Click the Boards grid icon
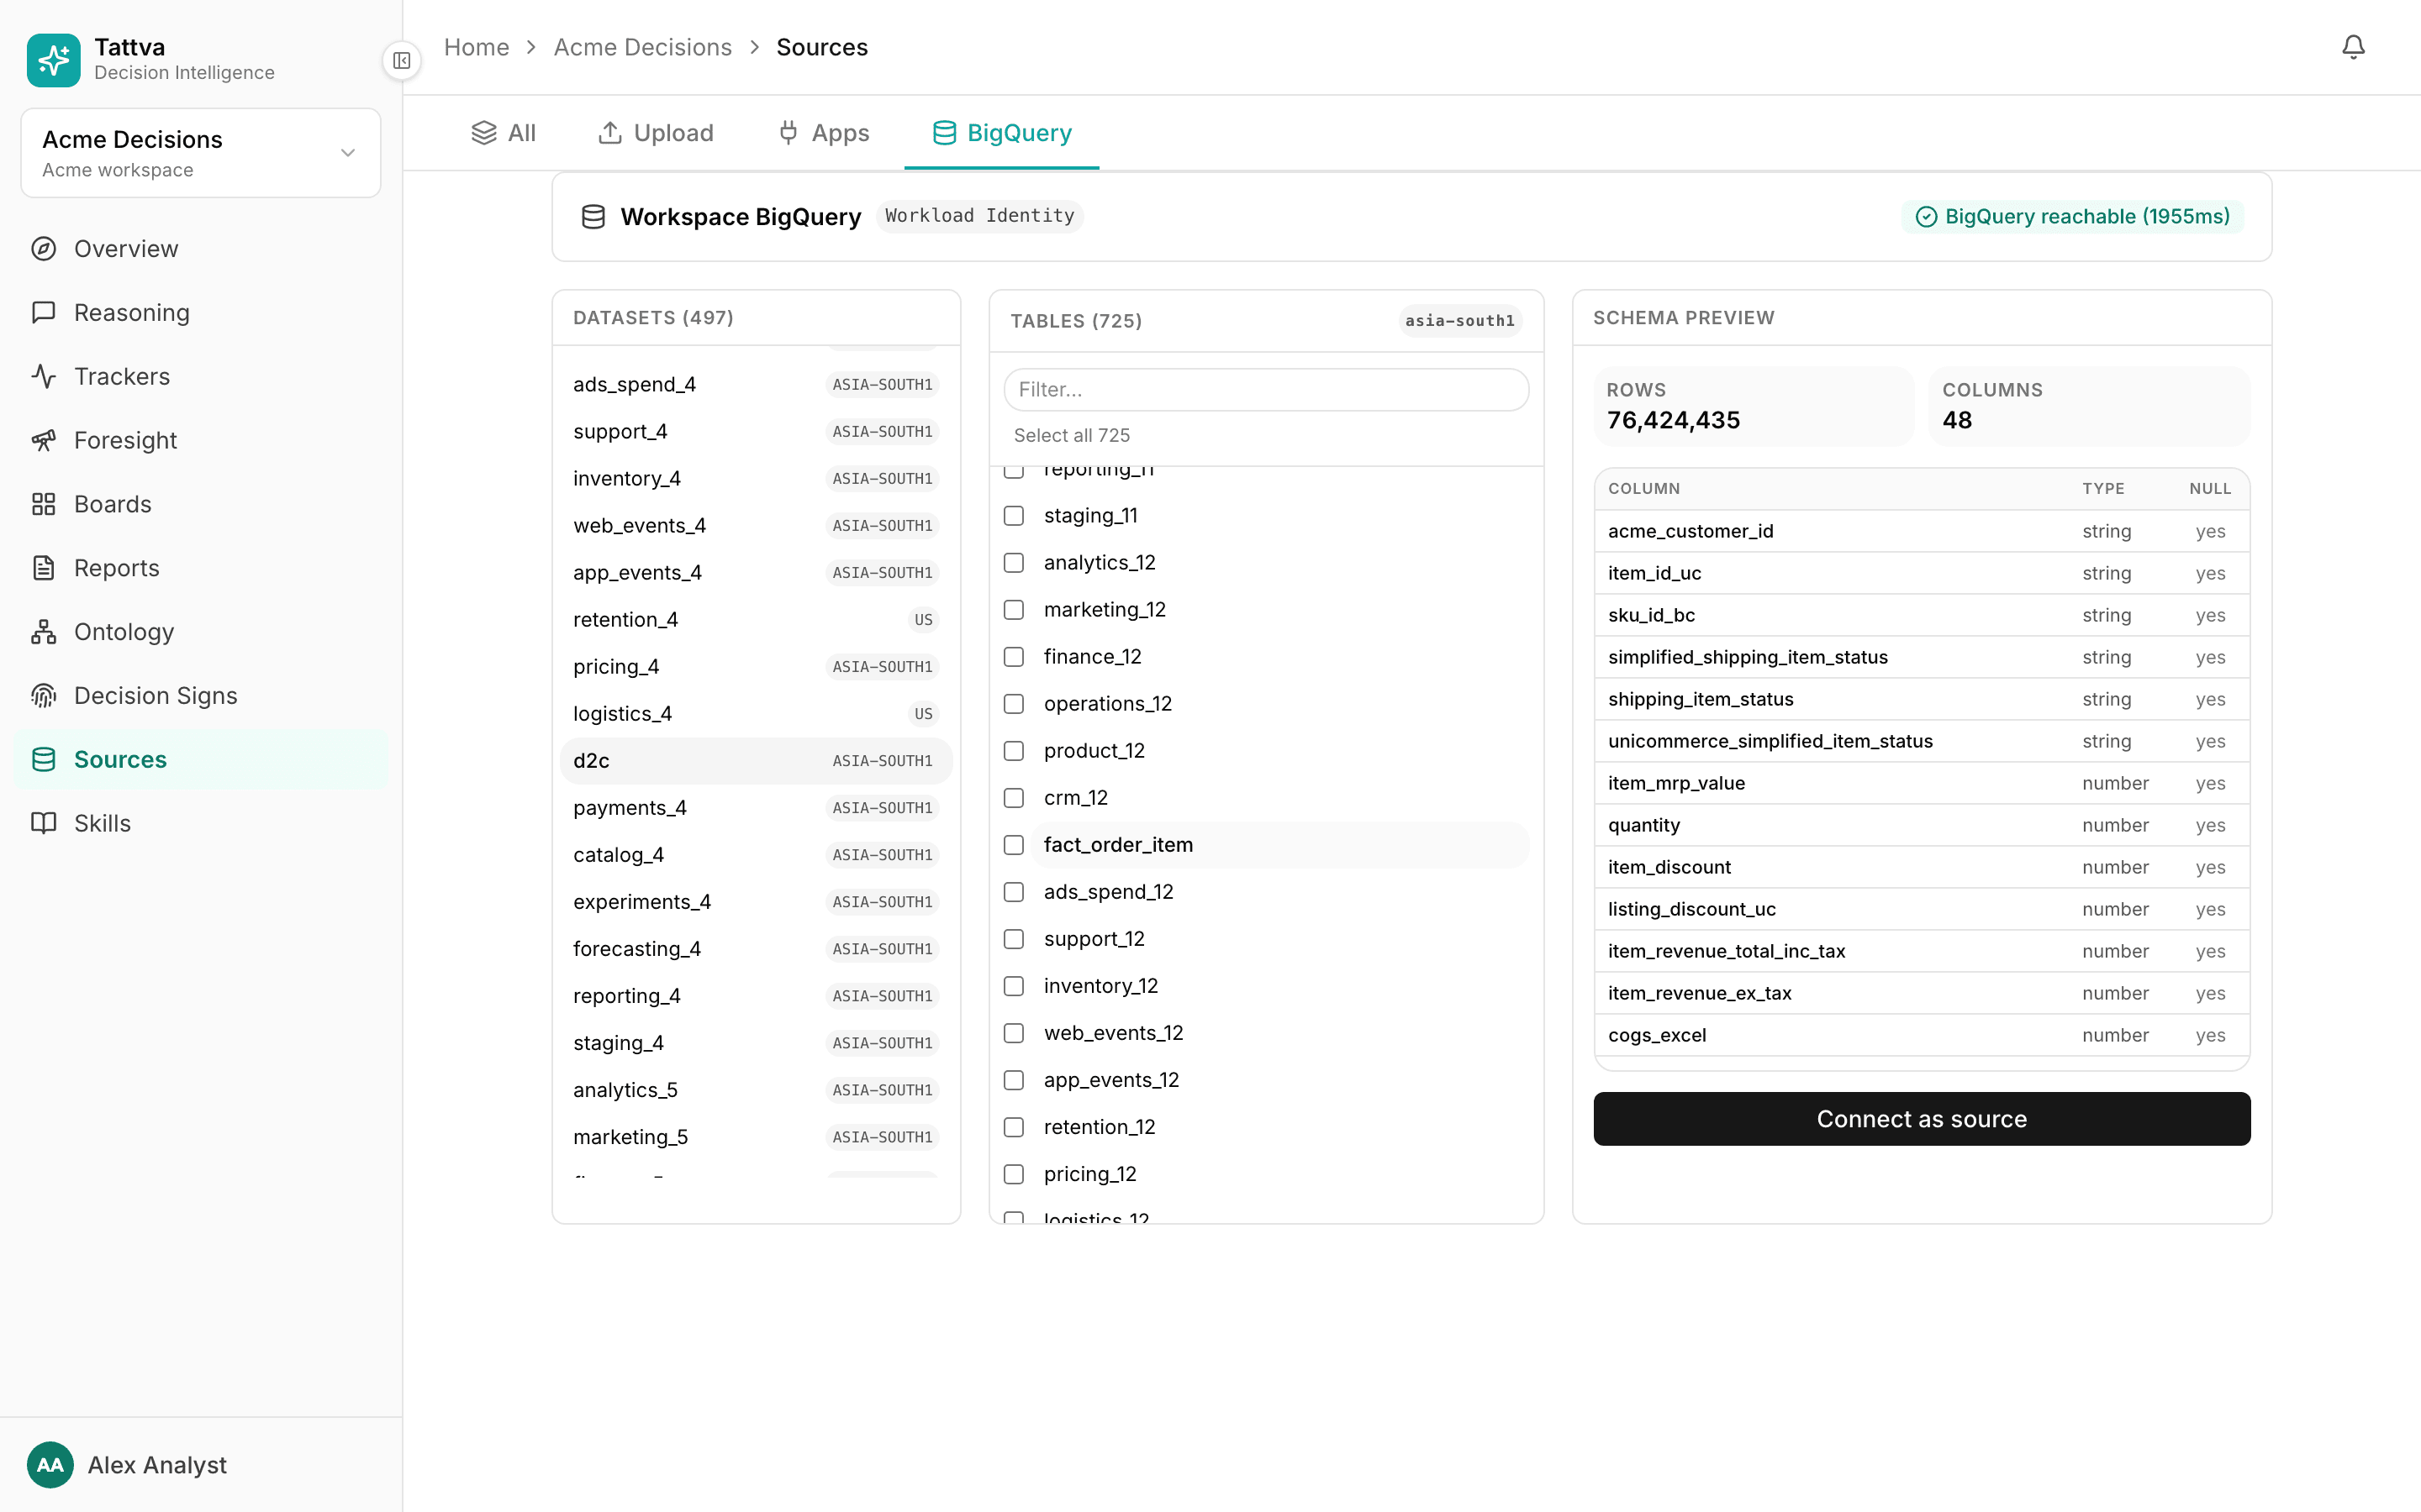Screen dimensions: 2421x1512 [x=43, y=504]
